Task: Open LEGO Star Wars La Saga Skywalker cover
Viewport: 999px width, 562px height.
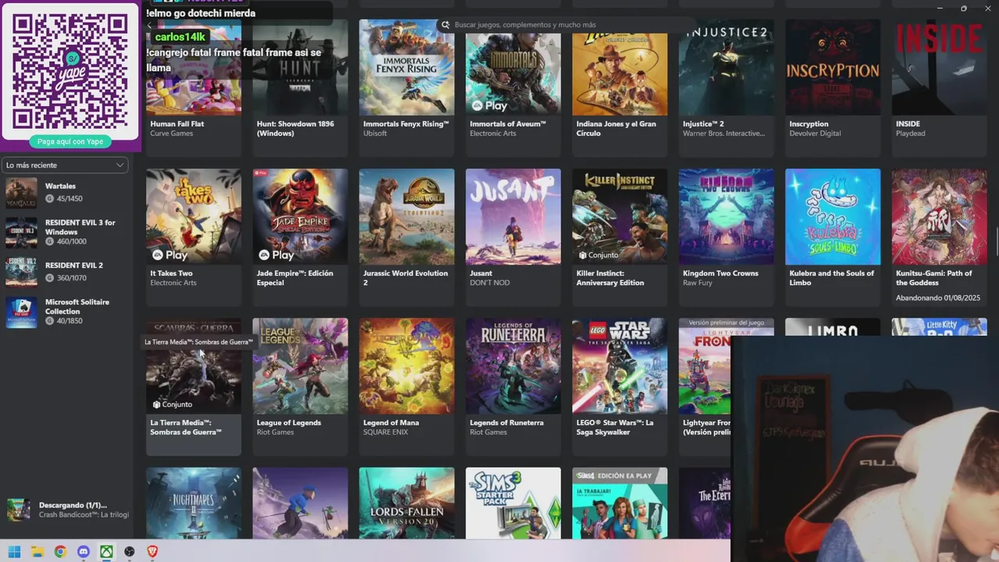Action: pos(620,366)
